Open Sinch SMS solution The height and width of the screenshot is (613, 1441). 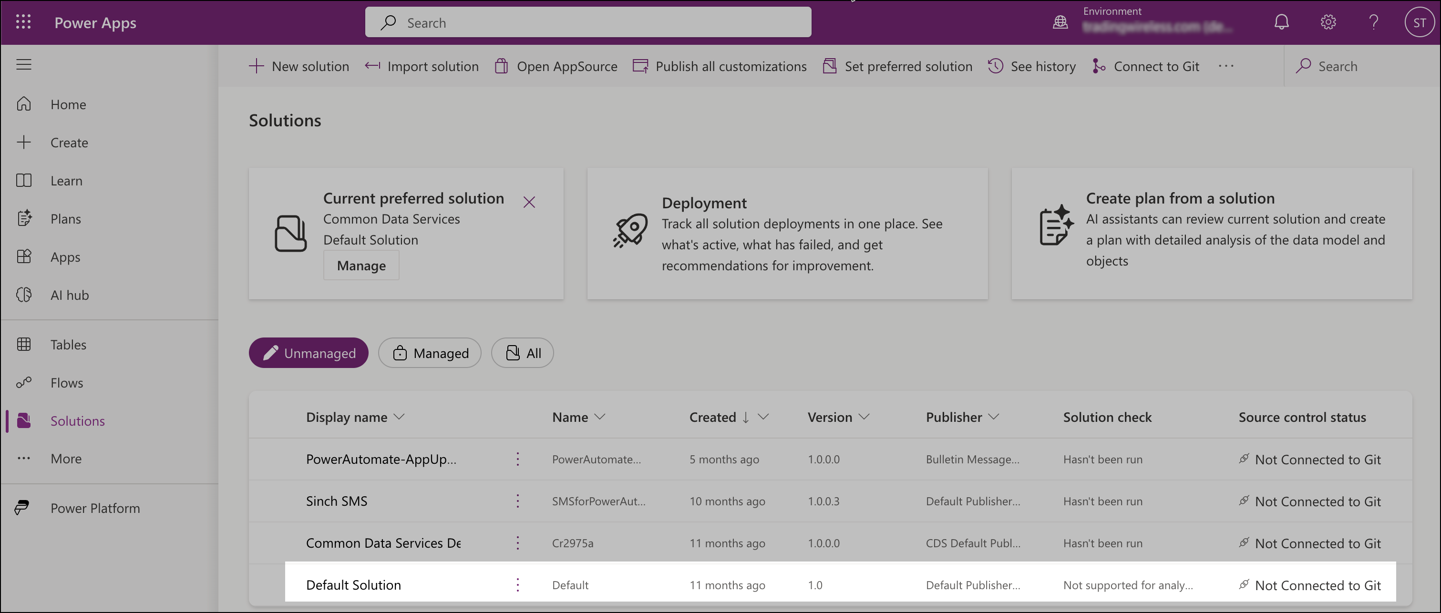click(x=336, y=501)
